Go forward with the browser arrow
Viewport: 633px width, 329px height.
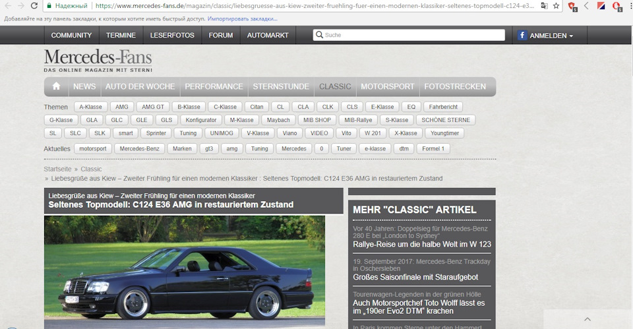[x=21, y=6]
